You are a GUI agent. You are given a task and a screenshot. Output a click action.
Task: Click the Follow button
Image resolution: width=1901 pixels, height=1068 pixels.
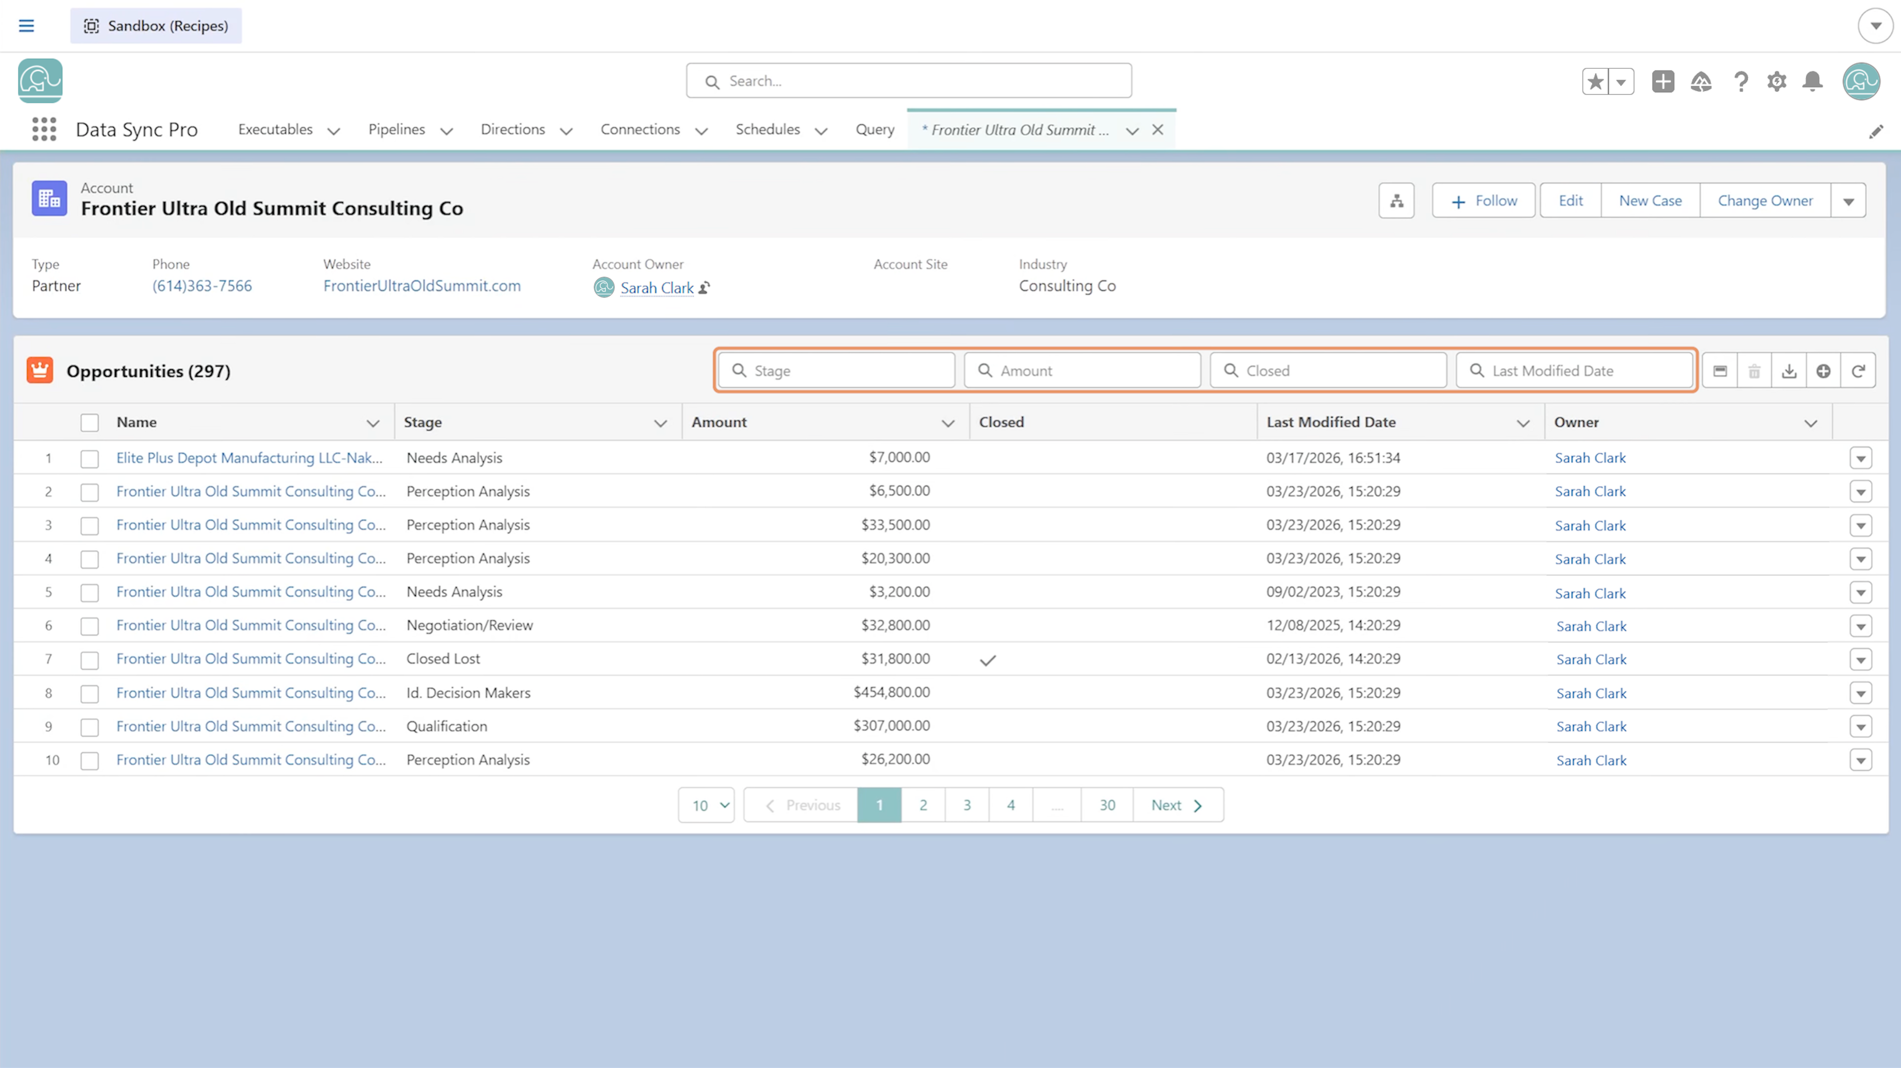1483,201
